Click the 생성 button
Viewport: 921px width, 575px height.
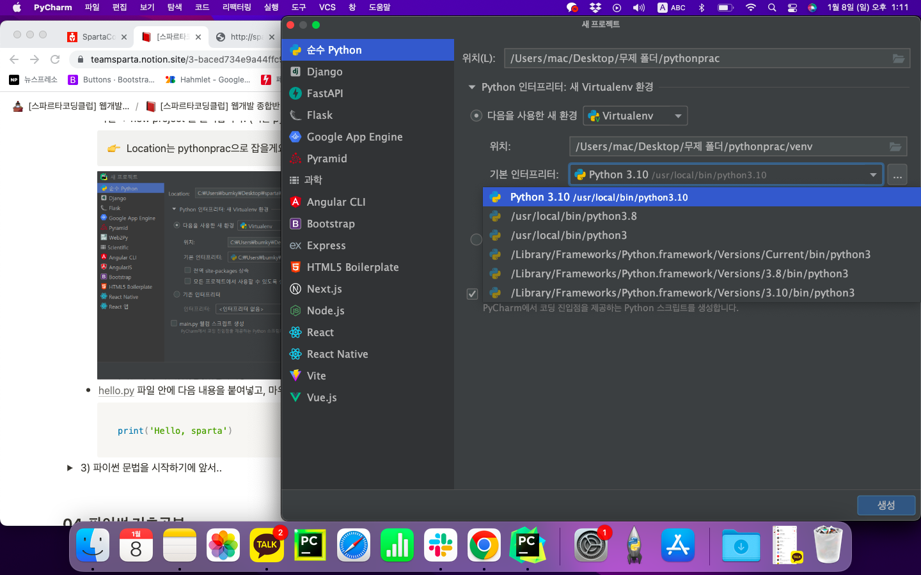coord(886,505)
